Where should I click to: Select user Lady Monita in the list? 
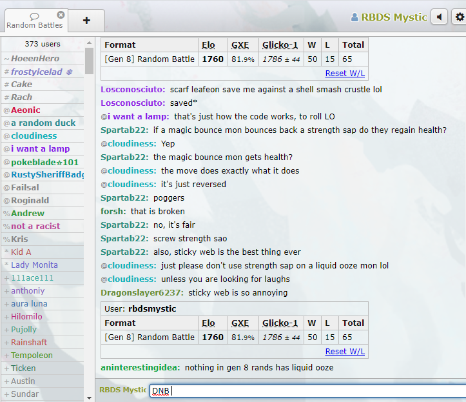[x=43, y=265]
